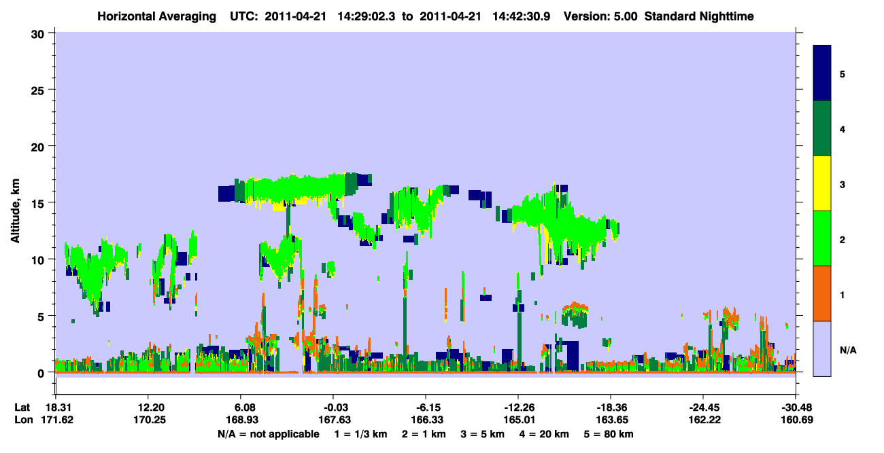Click the lavender N/A colorbar segment
Screen dimensions: 884x453
click(x=822, y=348)
